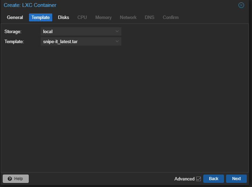The height and width of the screenshot is (187, 252).
Task: Toggle the Advanced checkbox
Action: [198, 179]
